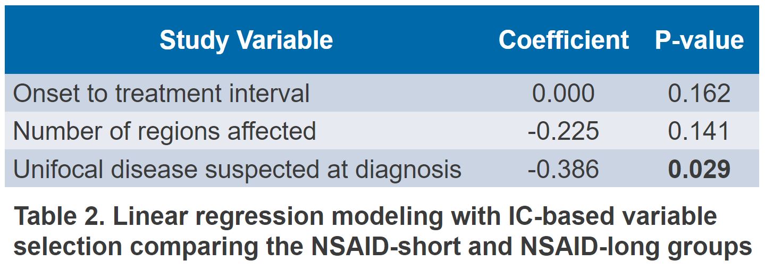Image resolution: width=765 pixels, height=269 pixels.
Task: Click the 0.000 coefficient value
Action: point(564,94)
